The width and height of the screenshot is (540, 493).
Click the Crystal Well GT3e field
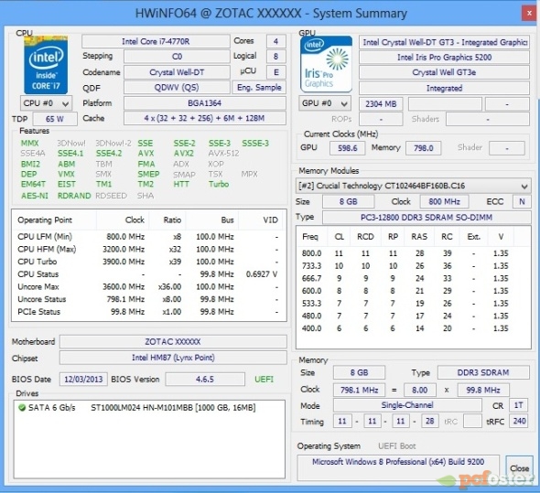point(444,72)
